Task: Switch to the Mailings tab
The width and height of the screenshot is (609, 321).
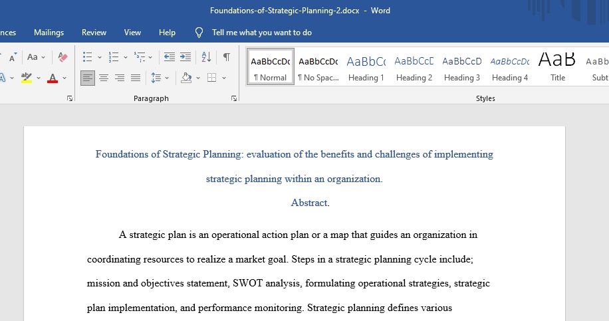Action: pyautogui.click(x=49, y=33)
